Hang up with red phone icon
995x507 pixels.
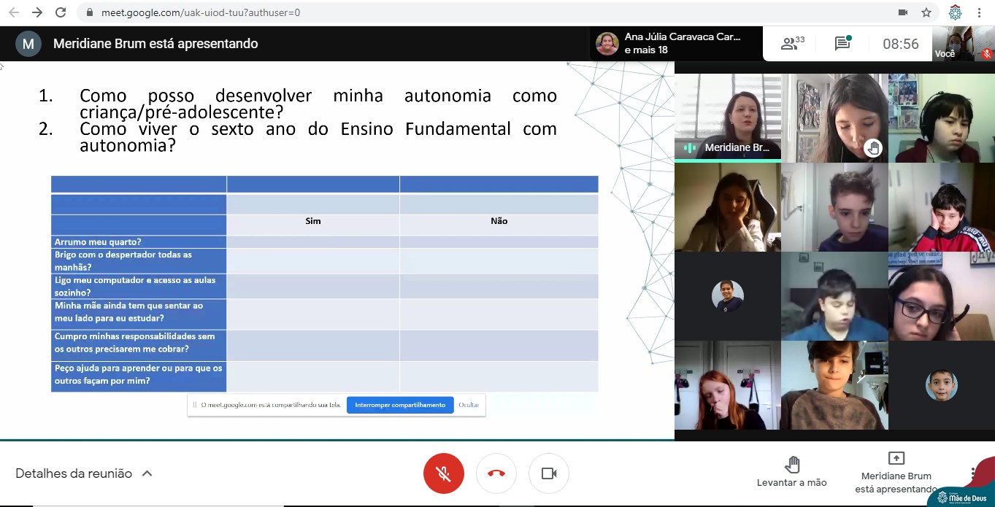pos(496,473)
